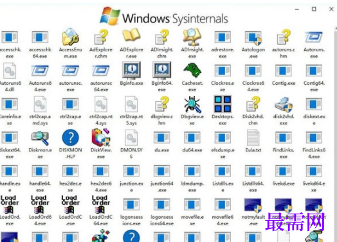Open the notmyfault.exe blue screen icon
Screen dimensions: 337x242
[x=253, y=205]
